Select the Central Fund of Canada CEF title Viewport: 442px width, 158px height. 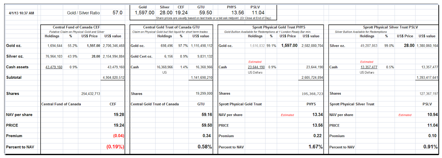(x=77, y=27)
